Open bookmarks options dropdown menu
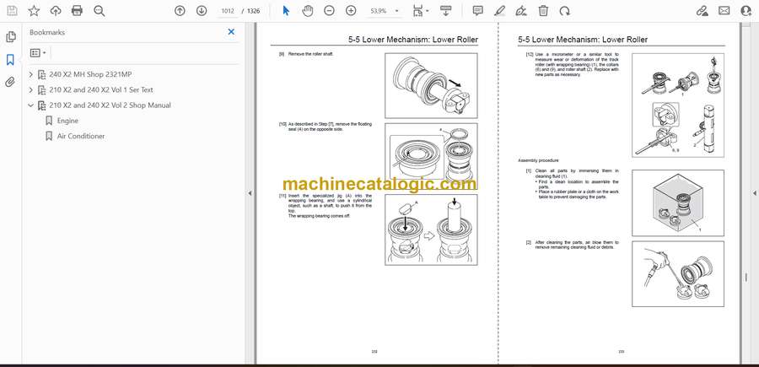 [38, 52]
